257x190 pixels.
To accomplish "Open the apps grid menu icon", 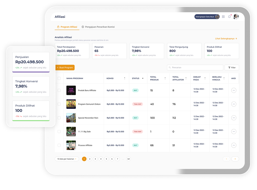I will (x=223, y=17).
